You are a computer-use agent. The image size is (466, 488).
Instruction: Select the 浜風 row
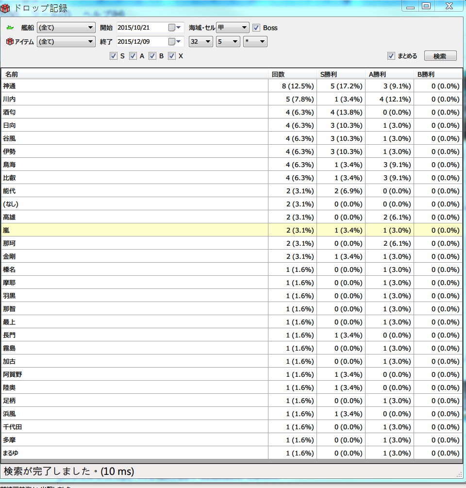point(232,414)
